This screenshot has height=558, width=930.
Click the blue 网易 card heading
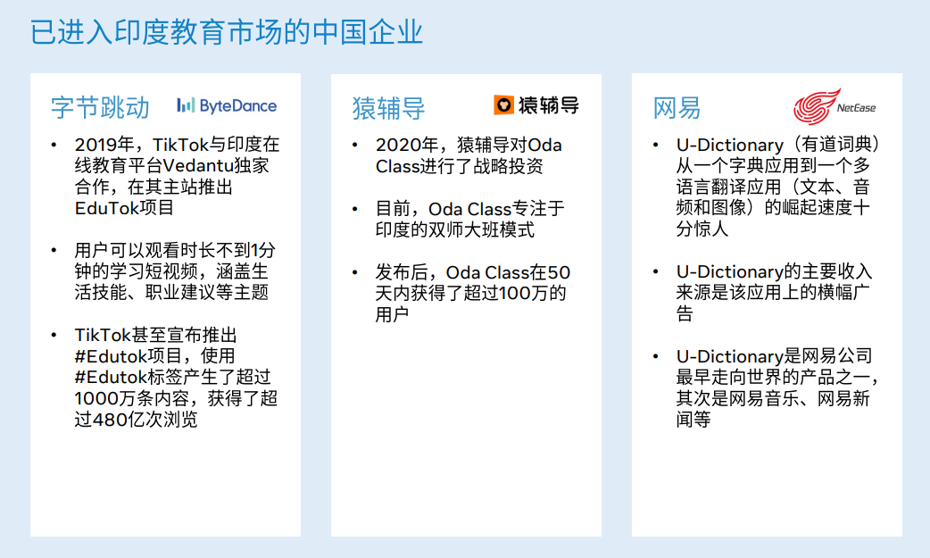[677, 109]
